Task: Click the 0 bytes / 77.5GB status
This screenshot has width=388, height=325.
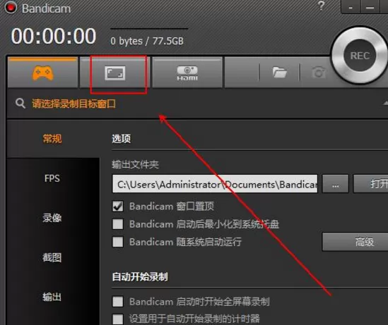Action: pos(147,41)
